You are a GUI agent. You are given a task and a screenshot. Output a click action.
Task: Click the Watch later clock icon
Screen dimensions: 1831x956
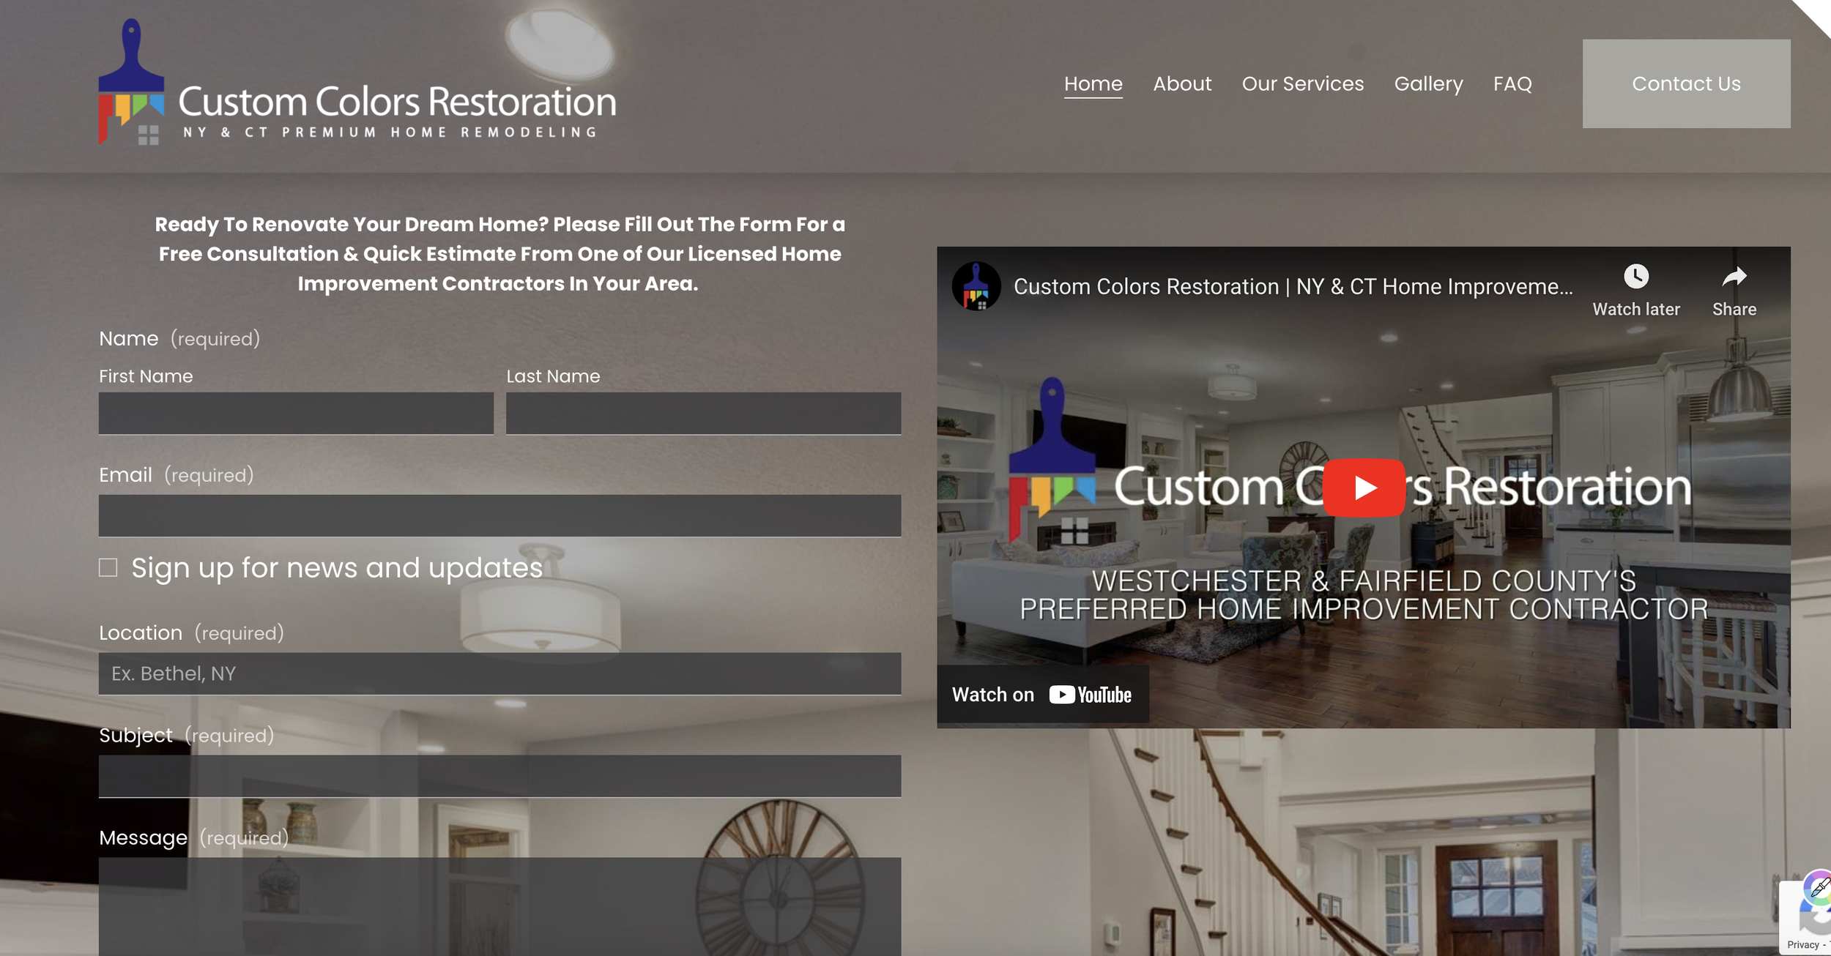[x=1635, y=277]
